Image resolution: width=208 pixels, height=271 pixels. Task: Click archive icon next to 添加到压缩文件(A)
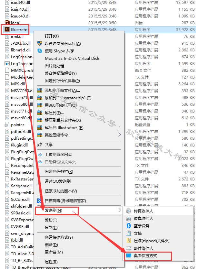[40, 91]
